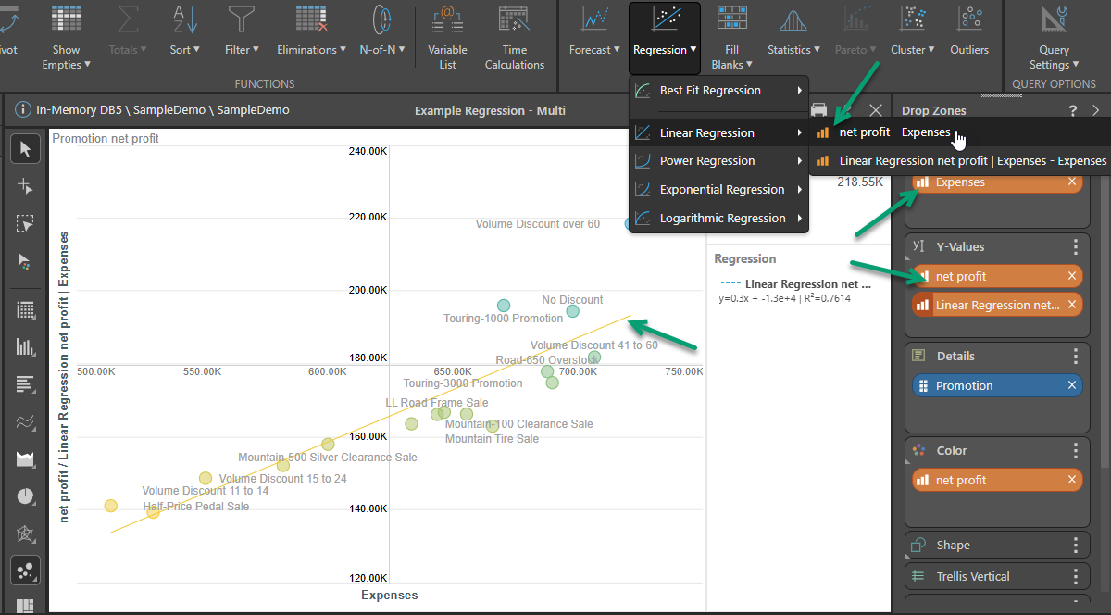Select the scatter plot visualization icon
The image size is (1111, 615).
tap(25, 571)
